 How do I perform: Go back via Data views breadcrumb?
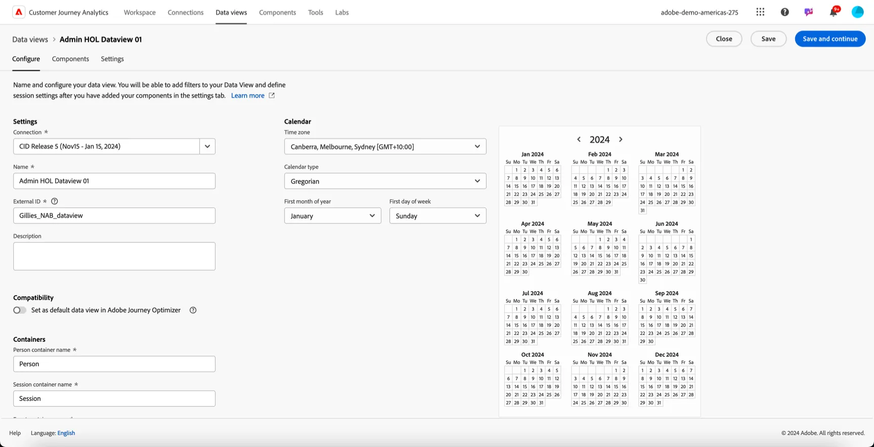(30, 39)
